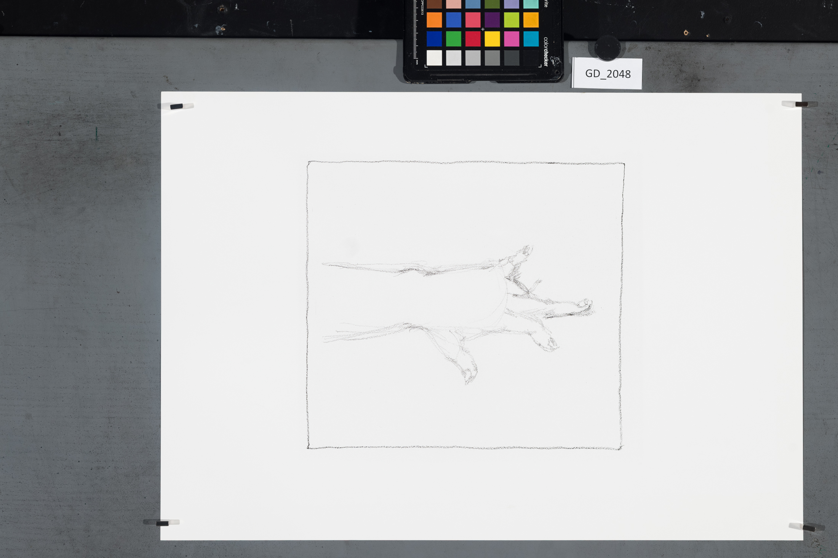Click the GD_2048 label card
Image resolution: width=838 pixels, height=558 pixels.
pos(607,73)
